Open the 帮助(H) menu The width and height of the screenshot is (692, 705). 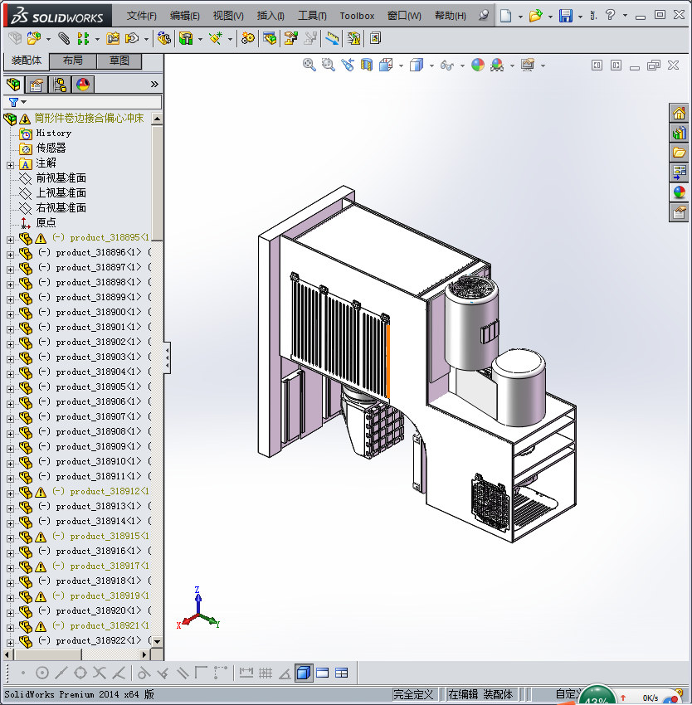[451, 16]
